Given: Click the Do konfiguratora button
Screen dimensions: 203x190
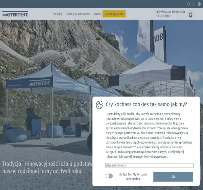Looking at the screenshot, I should pos(114,14).
